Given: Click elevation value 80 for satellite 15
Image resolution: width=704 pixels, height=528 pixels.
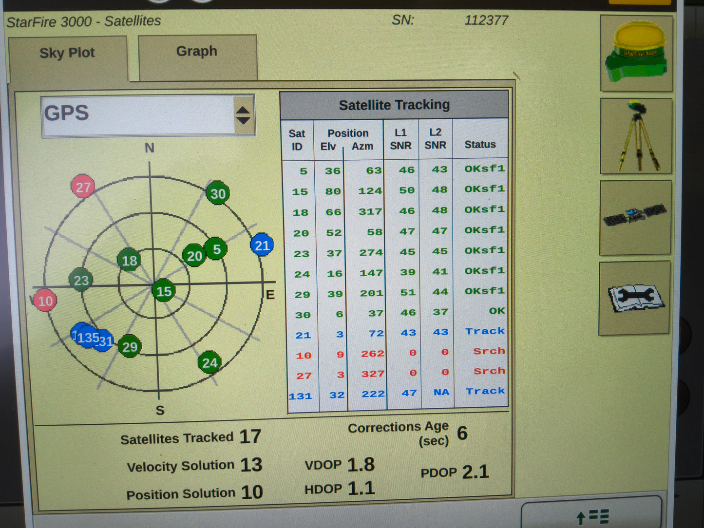Looking at the screenshot, I should click(x=333, y=191).
